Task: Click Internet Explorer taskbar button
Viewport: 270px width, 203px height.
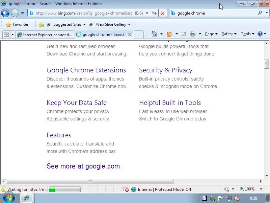Action: (27, 198)
